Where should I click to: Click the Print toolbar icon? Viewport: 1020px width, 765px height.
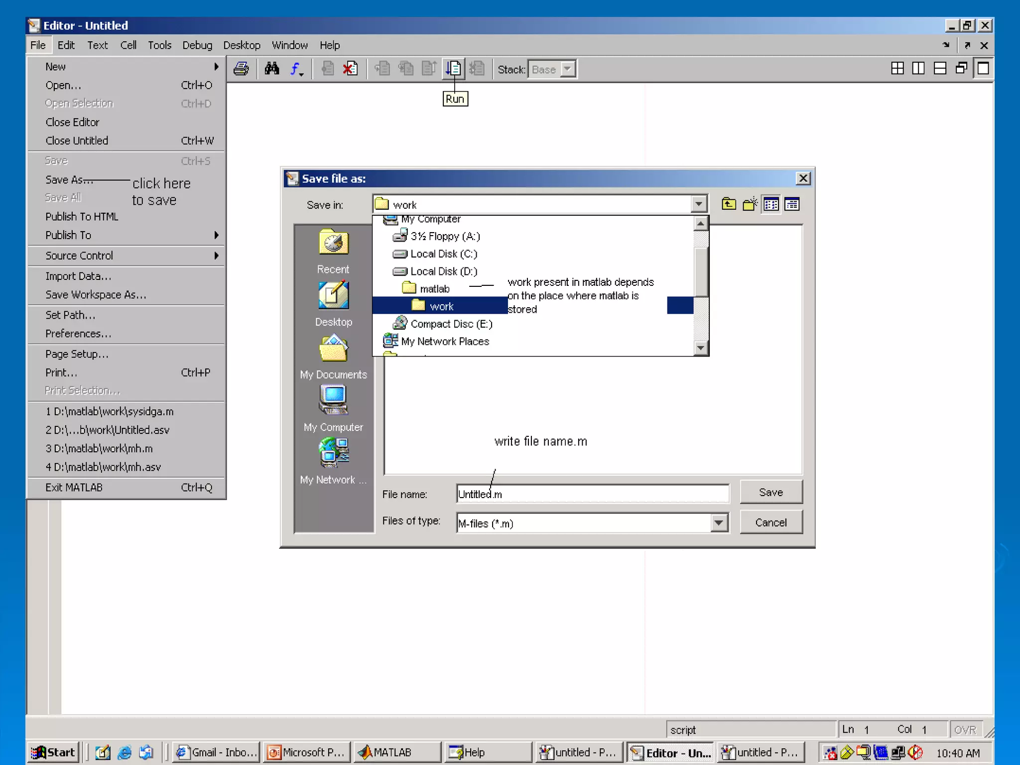tap(241, 69)
